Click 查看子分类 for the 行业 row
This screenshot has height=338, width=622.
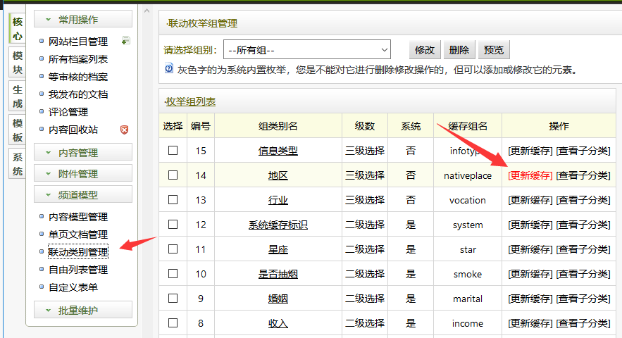point(583,200)
